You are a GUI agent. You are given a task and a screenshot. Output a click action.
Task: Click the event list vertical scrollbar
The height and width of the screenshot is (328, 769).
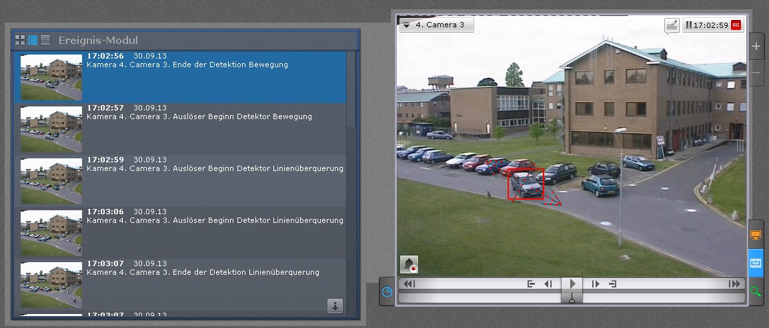click(351, 90)
